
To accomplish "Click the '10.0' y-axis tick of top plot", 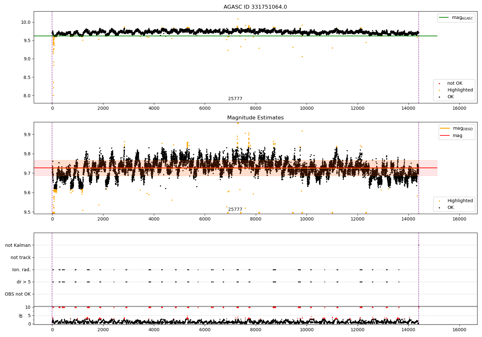I will point(26,22).
